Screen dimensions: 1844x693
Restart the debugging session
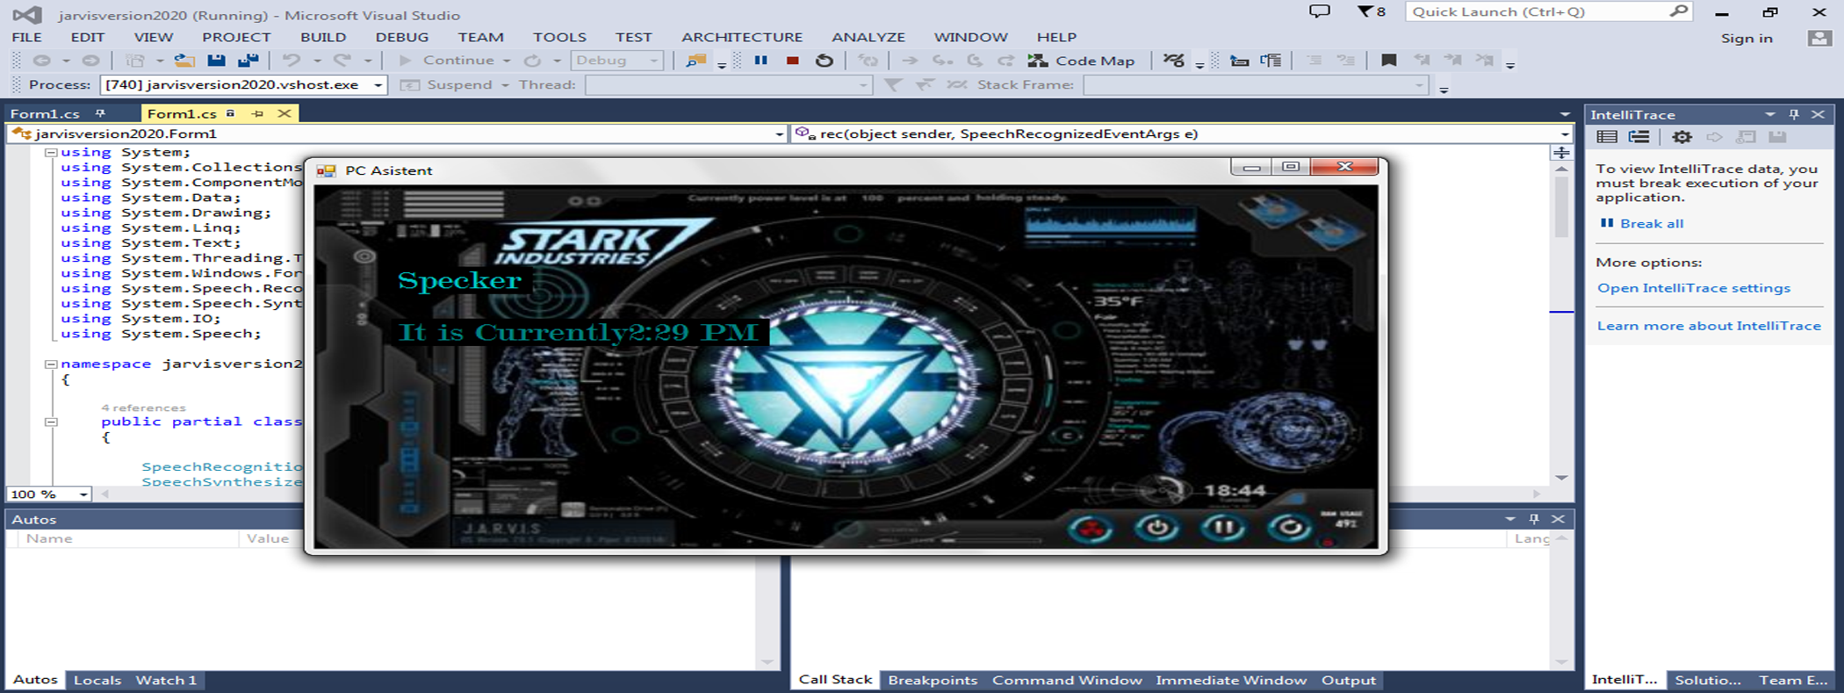[x=824, y=61]
